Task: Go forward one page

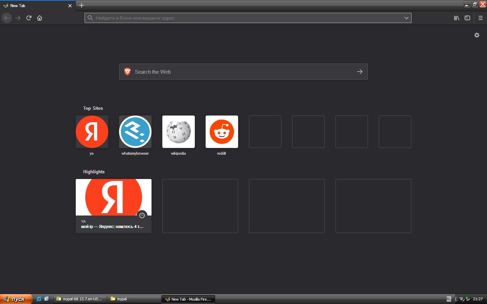Action: click(x=18, y=18)
